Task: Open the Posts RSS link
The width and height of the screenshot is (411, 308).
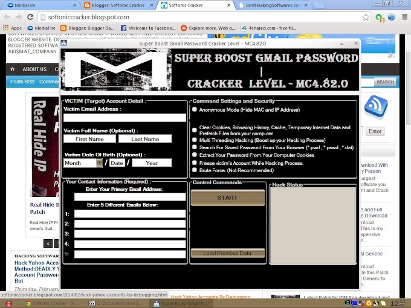Action: coord(22,82)
